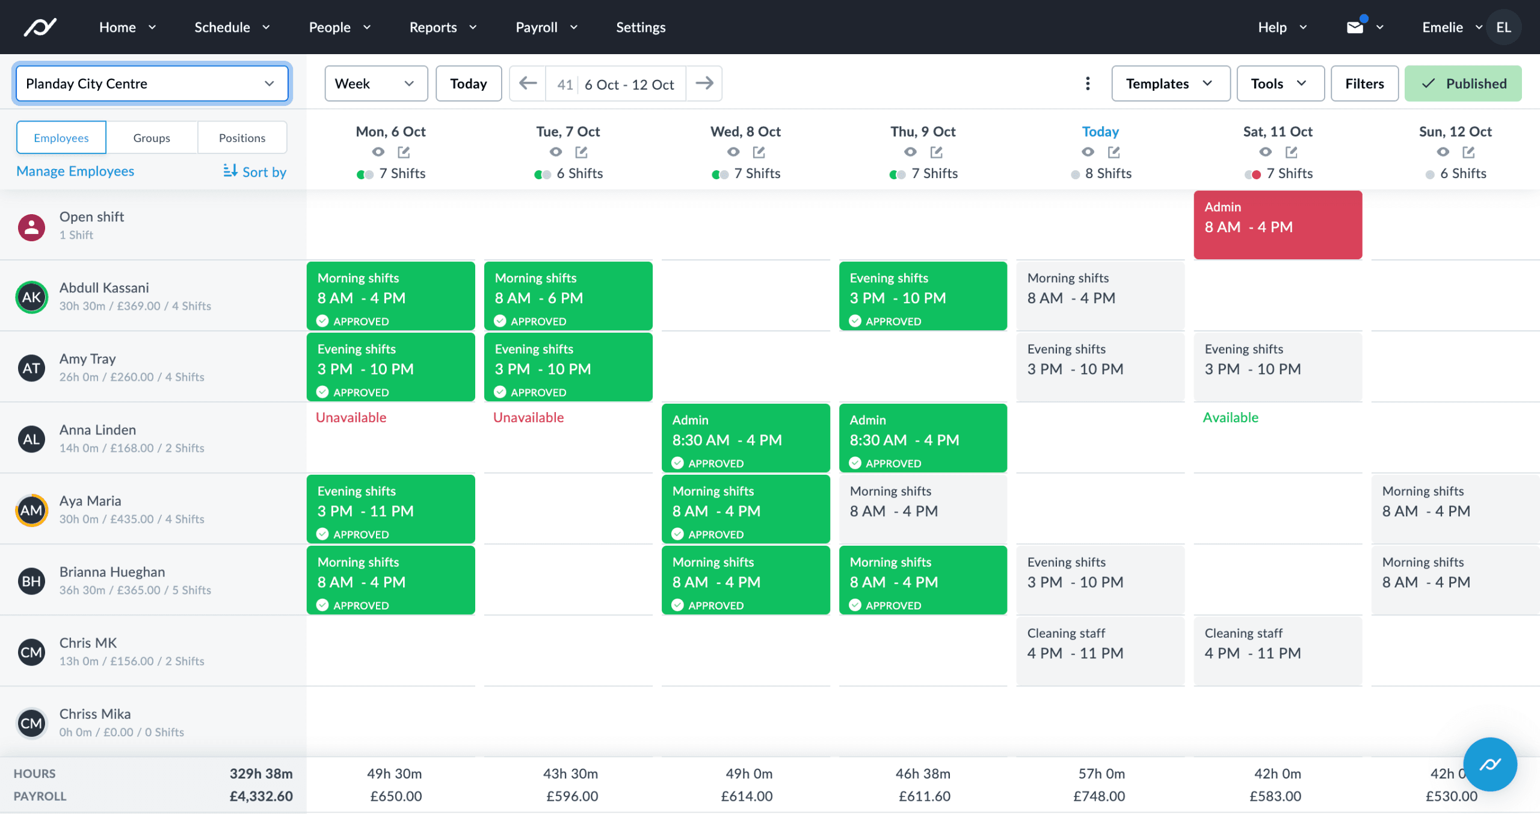Open the edit icon under Tue, 7 Oct
Screen dimensions: 1540x814
(581, 152)
